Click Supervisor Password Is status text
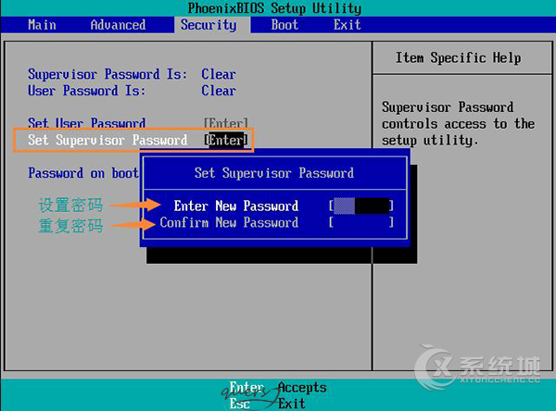This screenshot has height=411, width=556. pos(107,74)
